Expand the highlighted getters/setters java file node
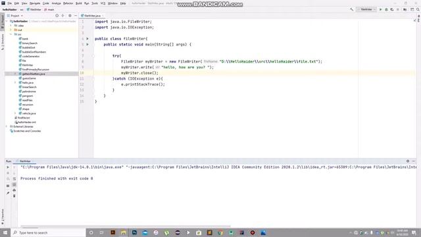 (x=15, y=74)
